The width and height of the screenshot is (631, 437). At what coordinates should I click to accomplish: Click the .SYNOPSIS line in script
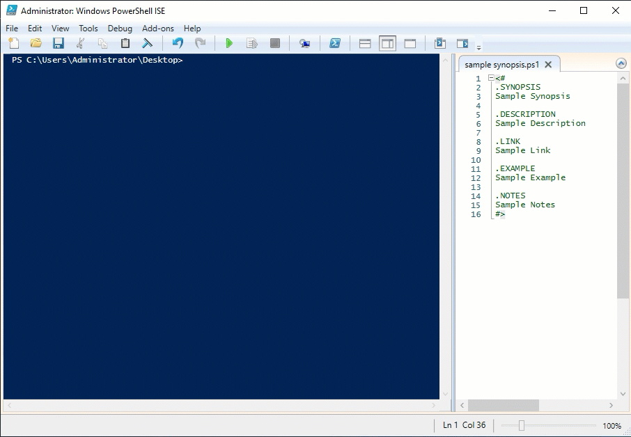tap(518, 87)
